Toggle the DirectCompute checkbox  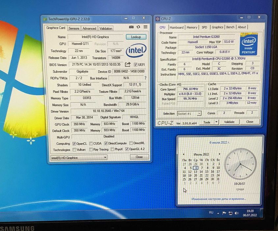106,143
